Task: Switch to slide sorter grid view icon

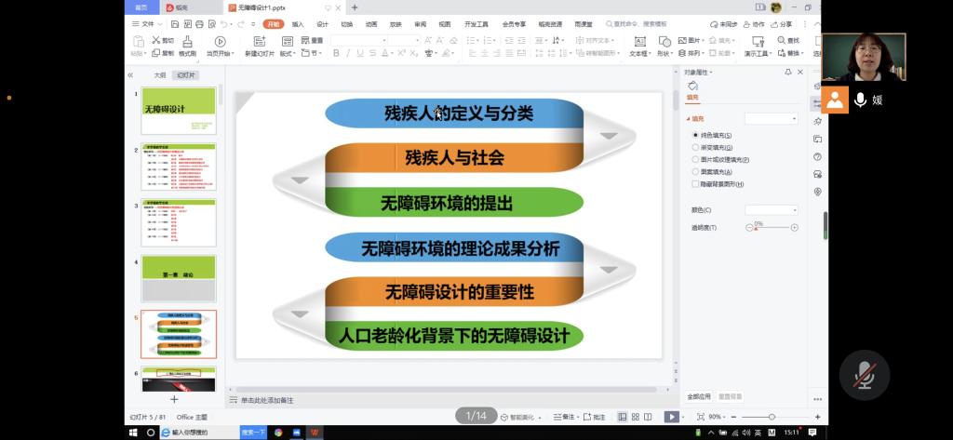Action: coord(636,417)
